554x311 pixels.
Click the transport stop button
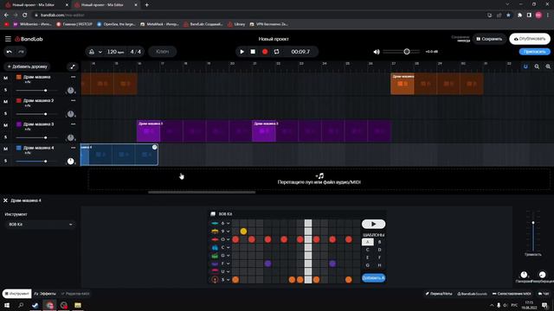pyautogui.click(x=253, y=52)
